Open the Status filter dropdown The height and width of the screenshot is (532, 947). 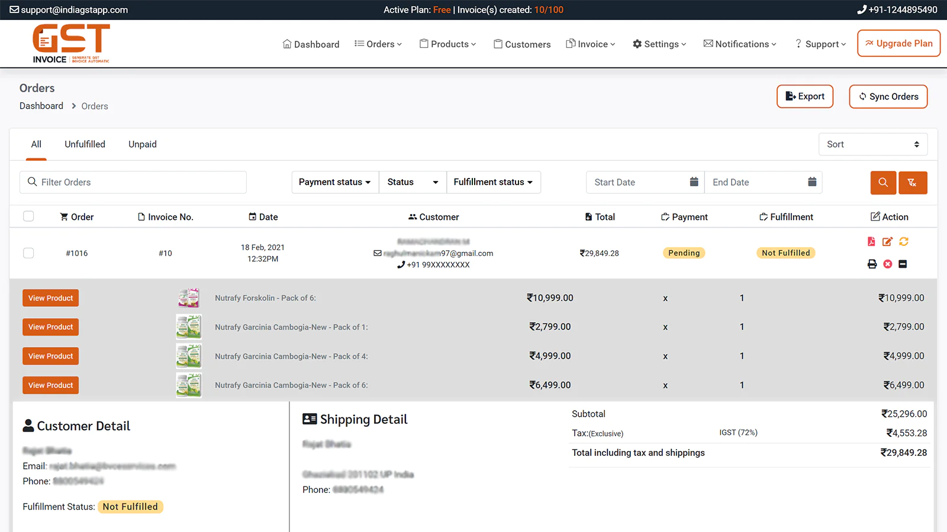[412, 182]
